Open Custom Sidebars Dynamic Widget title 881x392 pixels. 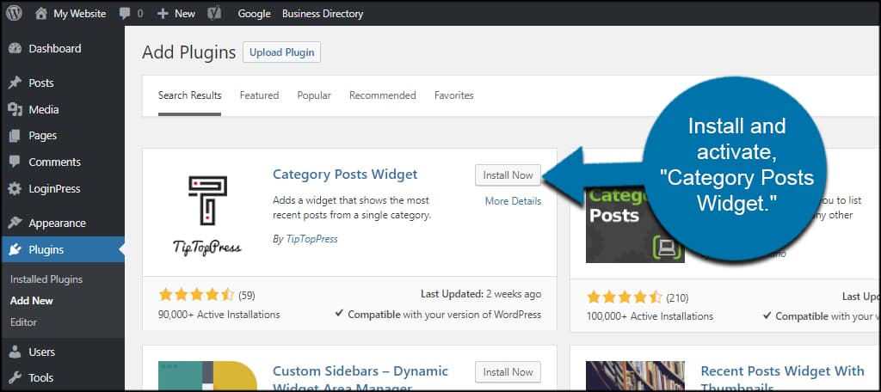360,378
